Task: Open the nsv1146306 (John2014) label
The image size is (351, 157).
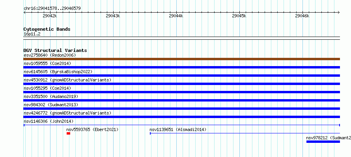Action: [x=49, y=121]
